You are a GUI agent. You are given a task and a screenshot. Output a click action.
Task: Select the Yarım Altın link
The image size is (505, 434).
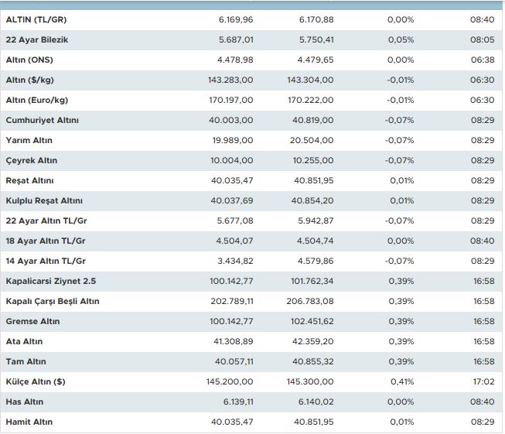(29, 141)
